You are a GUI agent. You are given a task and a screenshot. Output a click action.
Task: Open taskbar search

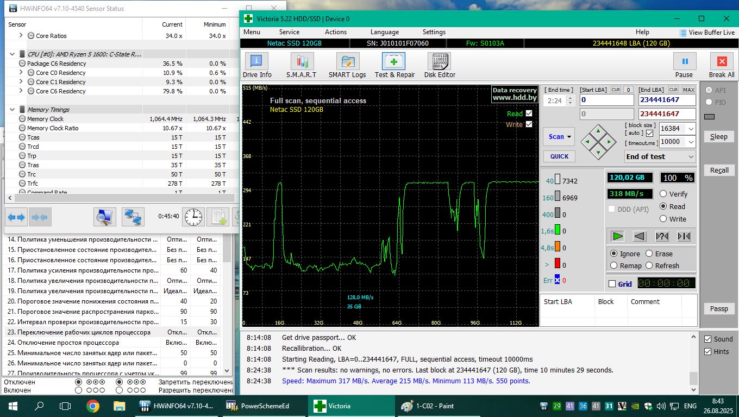coord(39,406)
